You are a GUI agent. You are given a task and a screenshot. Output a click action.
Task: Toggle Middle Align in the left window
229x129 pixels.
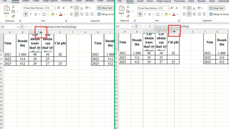click(x=76, y=8)
